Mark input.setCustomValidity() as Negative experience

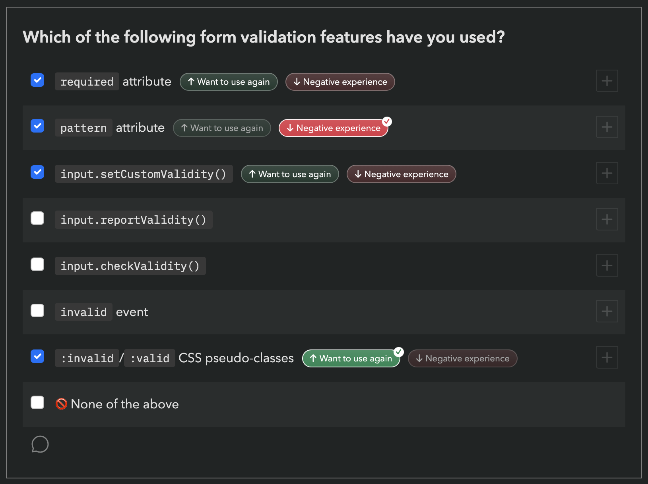401,174
